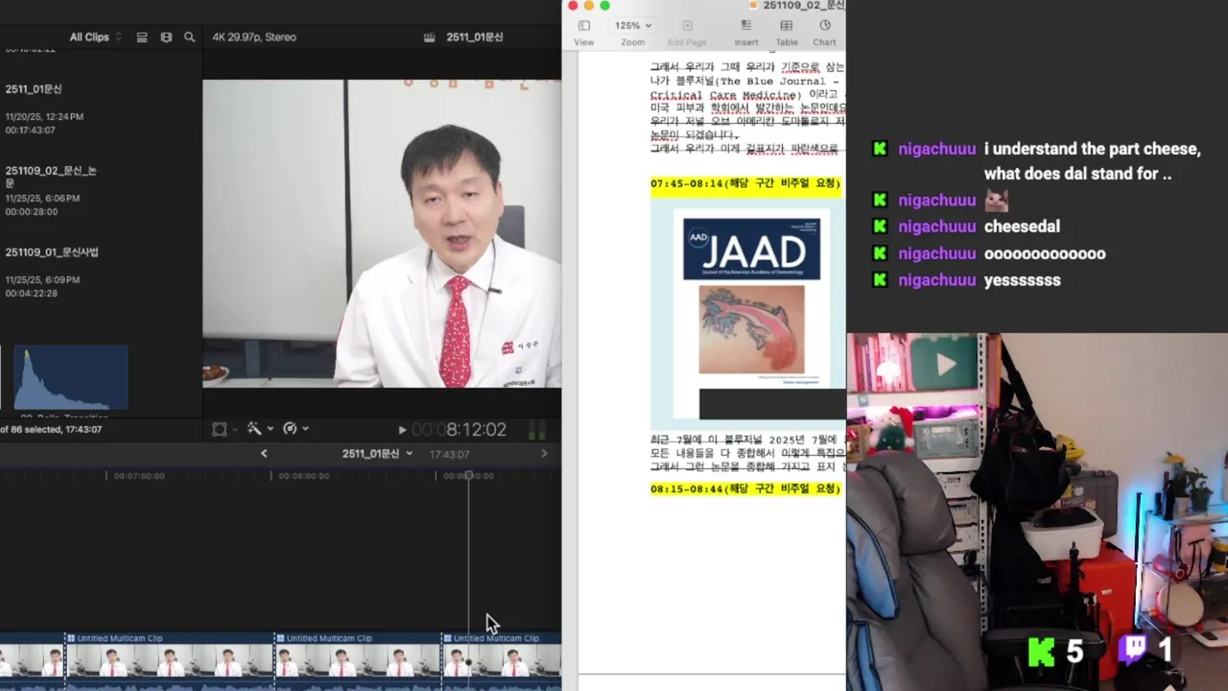Open the All Clips filter dropdown
Image resolution: width=1228 pixels, height=691 pixels.
(95, 37)
